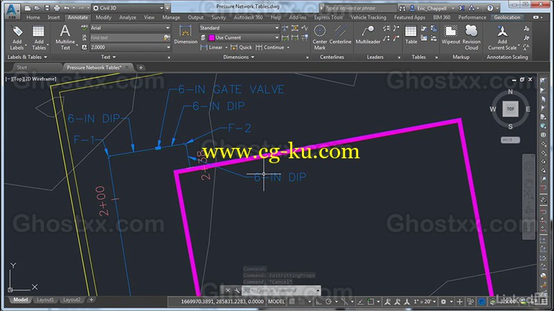Click the keyword search box in title bar
The width and height of the screenshot is (554, 311).
tap(359, 8)
